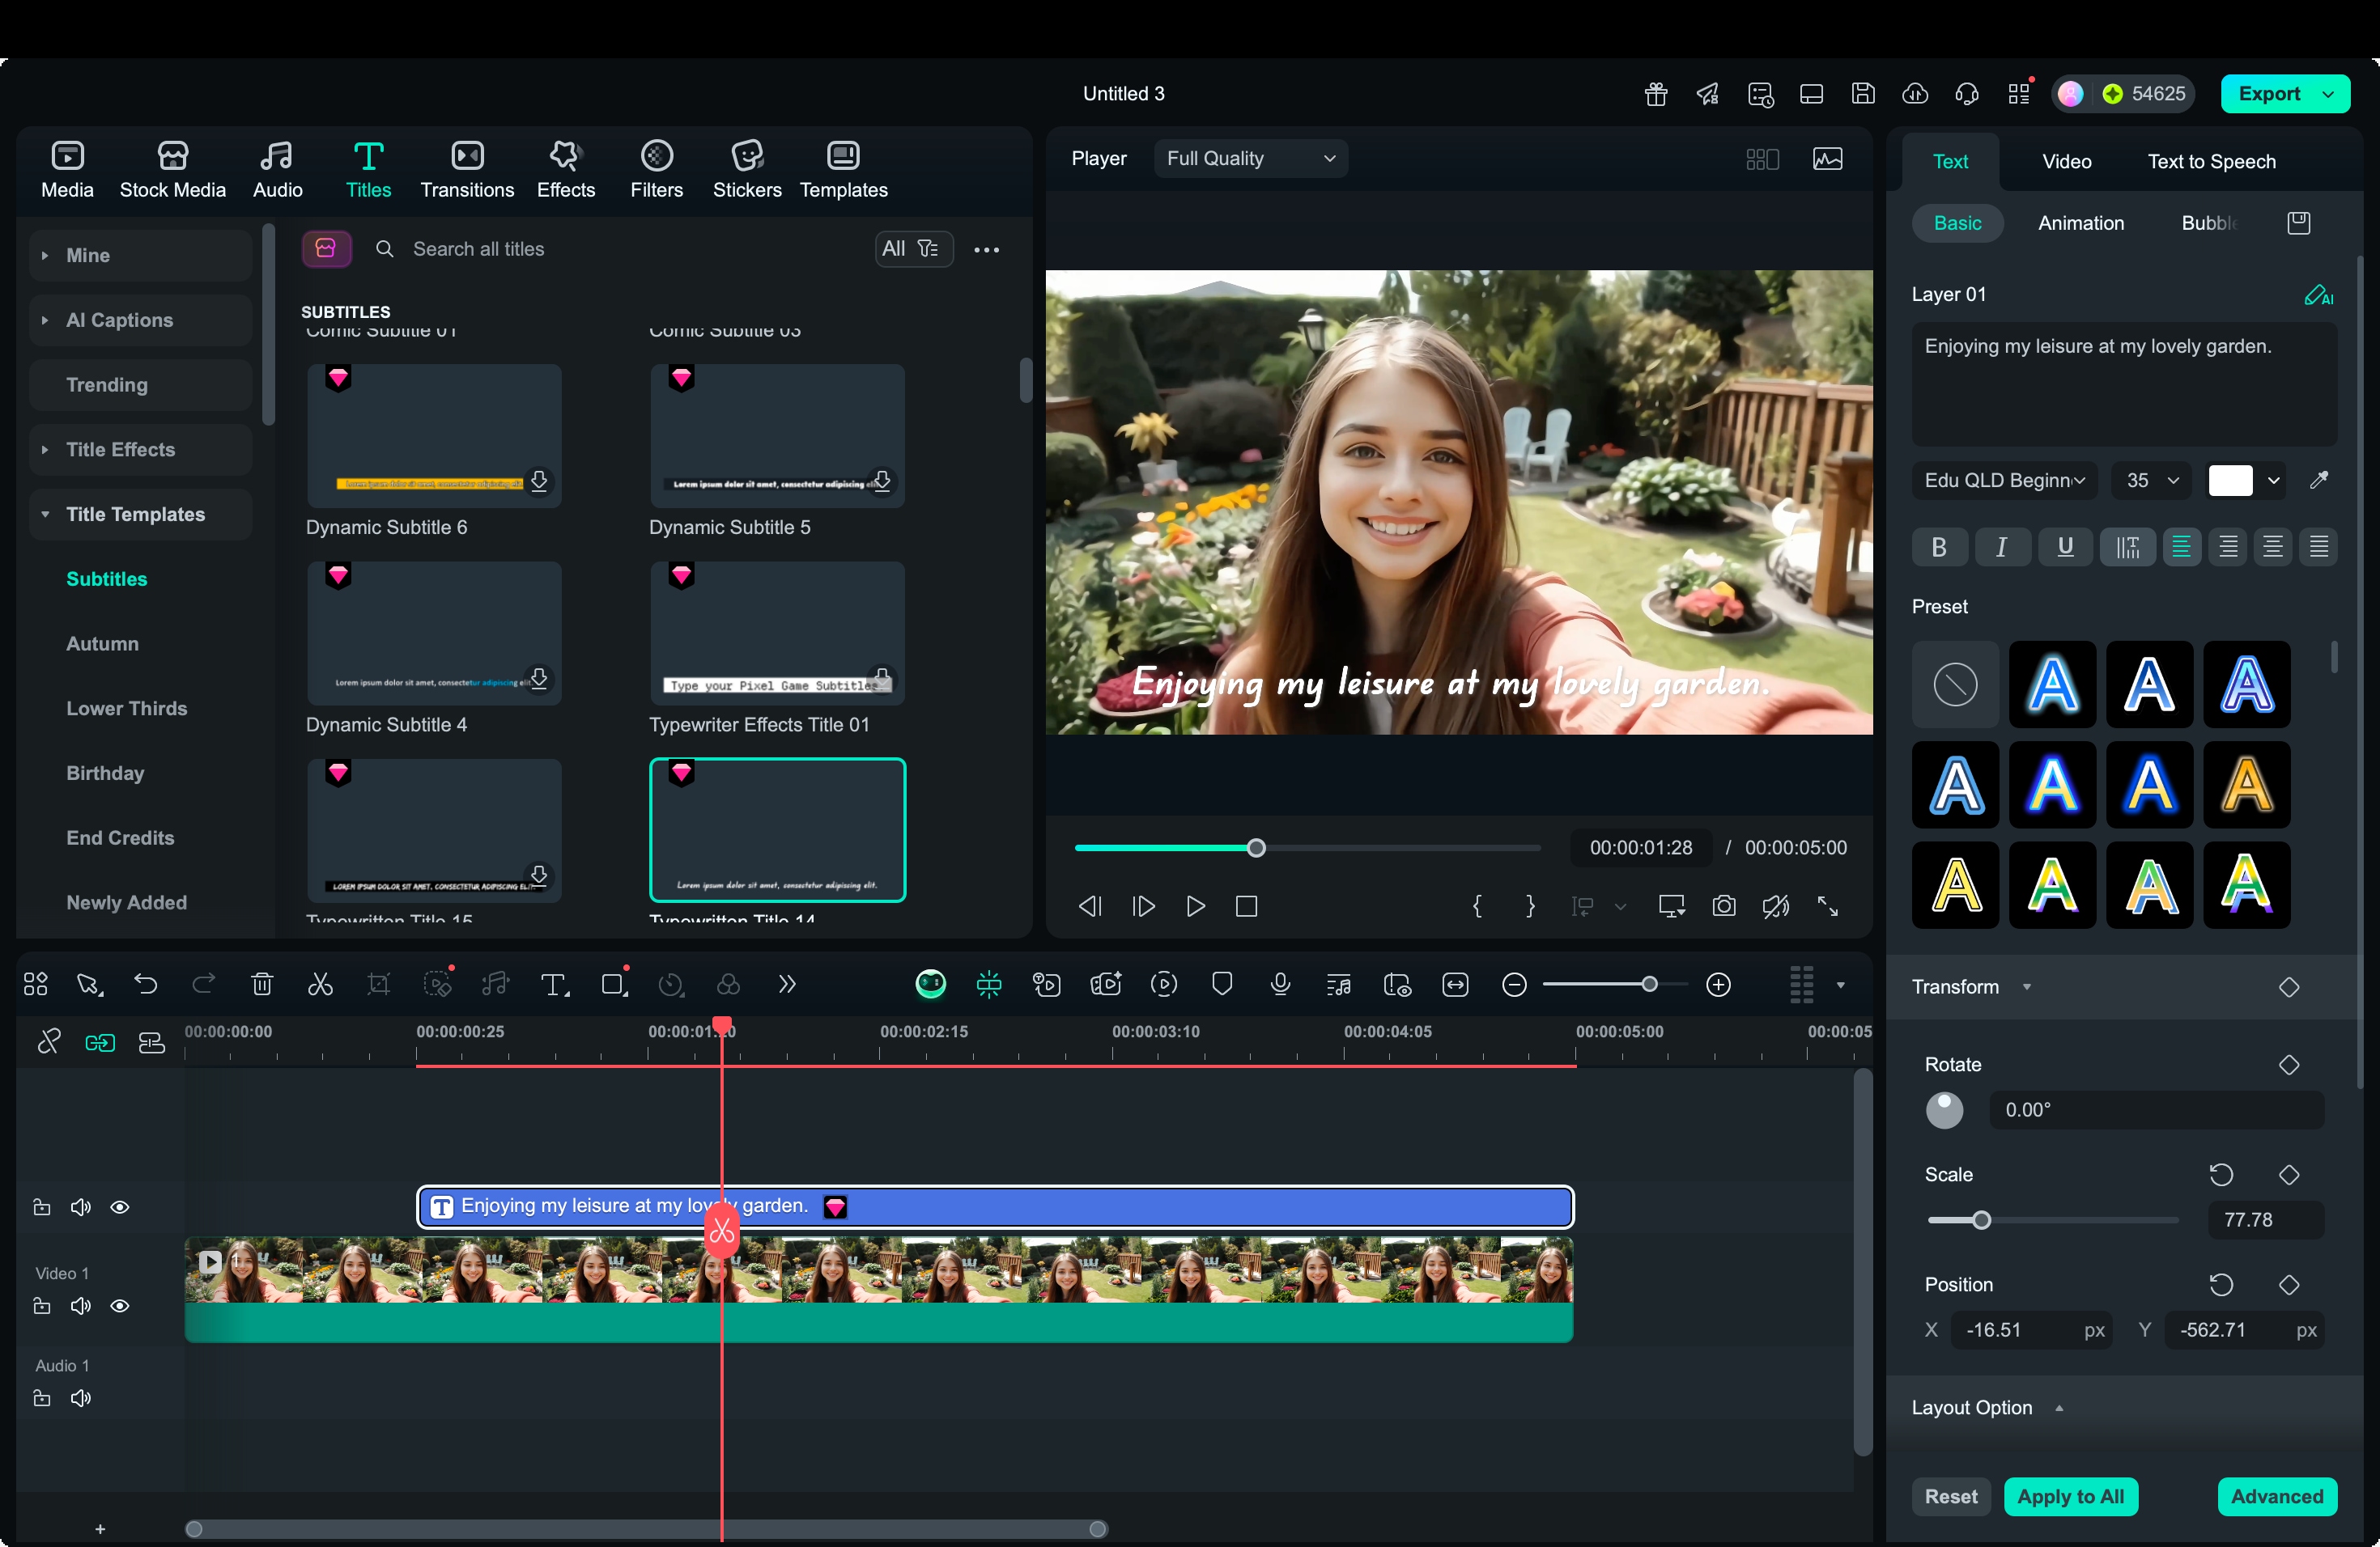2380x1547 pixels.
Task: Click the delete trash icon in timeline toolbar
Action: click(x=262, y=985)
